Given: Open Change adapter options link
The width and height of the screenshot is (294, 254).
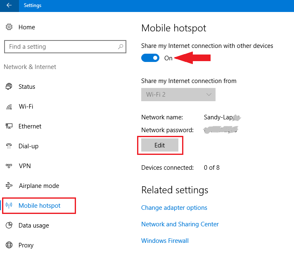Looking at the screenshot, I should [174, 208].
